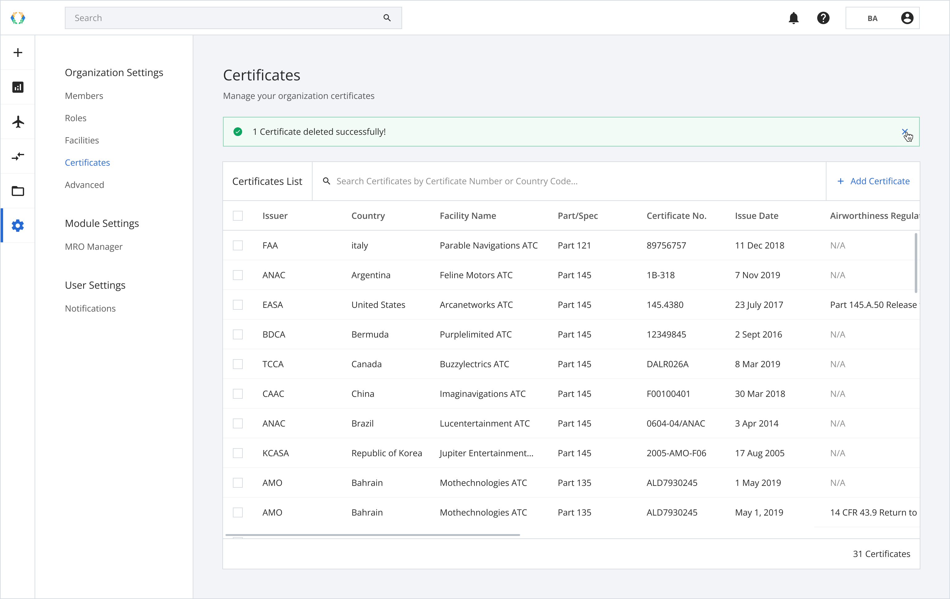Viewport: 950px width, 599px height.
Task: Dismiss the certificate deleted success banner
Action: [905, 131]
